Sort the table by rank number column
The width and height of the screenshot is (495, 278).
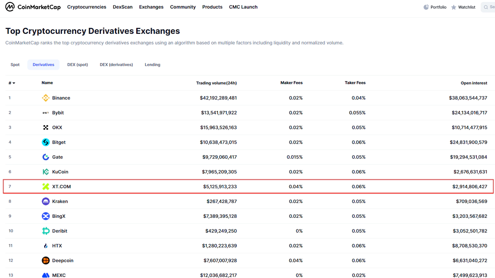(x=12, y=83)
